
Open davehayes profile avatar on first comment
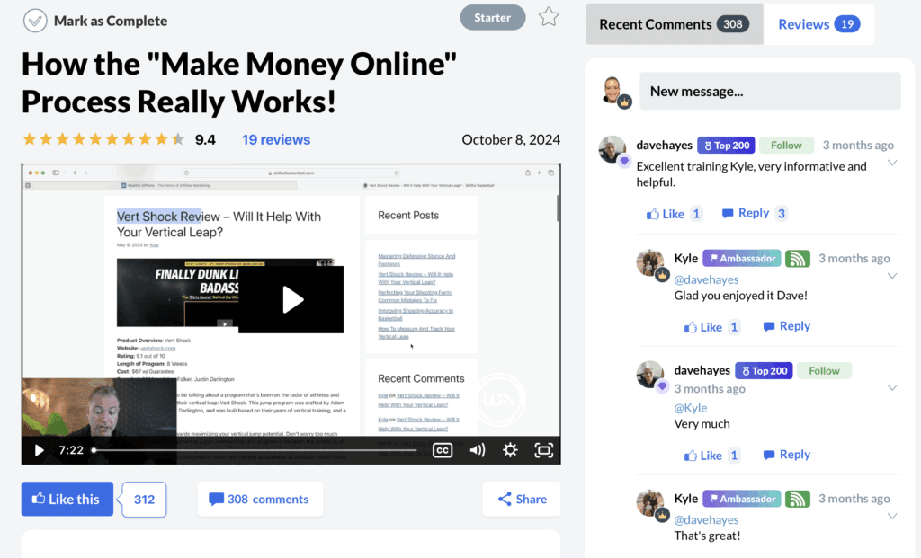[x=613, y=150]
